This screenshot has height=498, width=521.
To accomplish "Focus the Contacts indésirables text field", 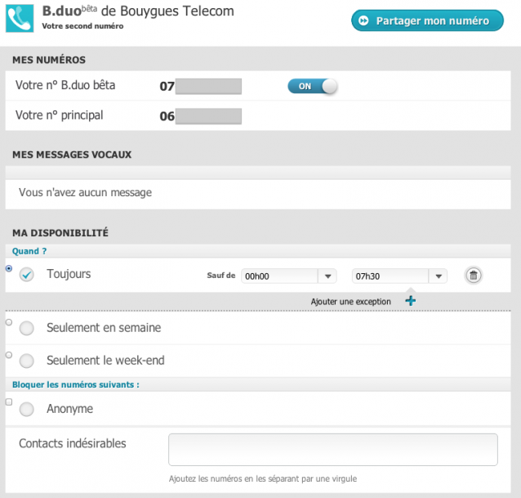I will 333,450.
